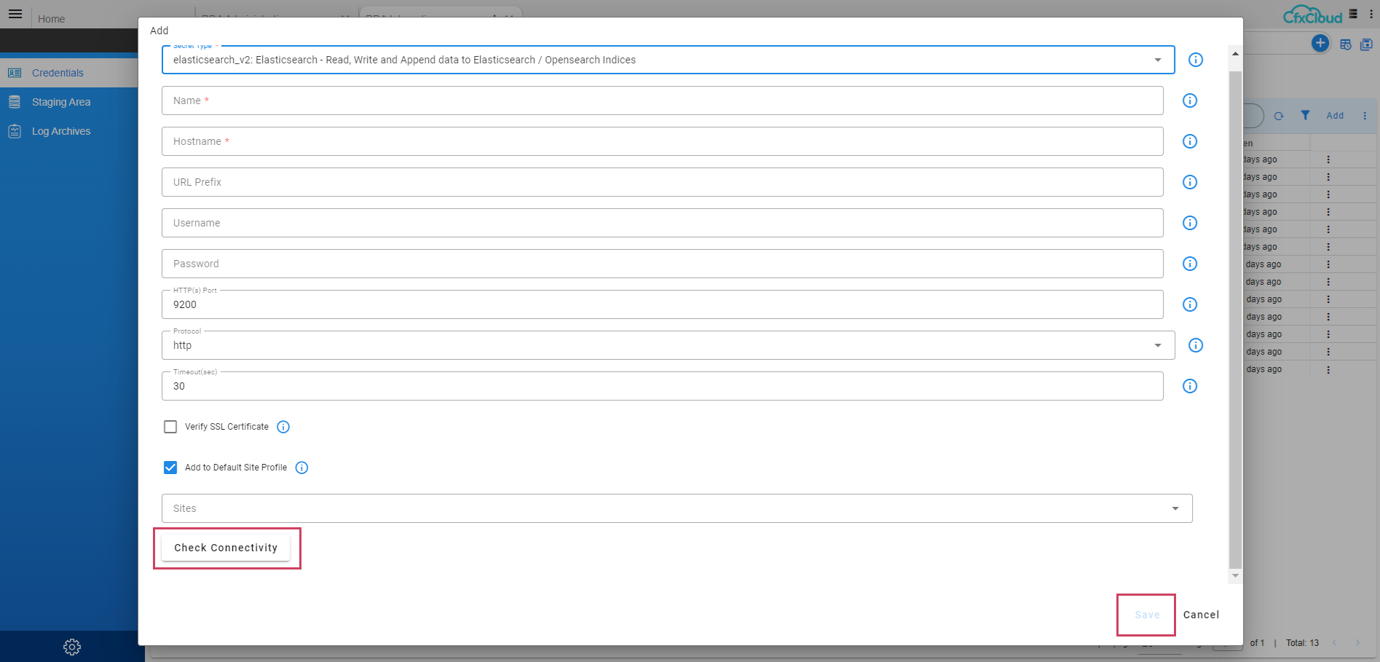Image resolution: width=1380 pixels, height=662 pixels.
Task: Cancel the Add credential dialog
Action: (1201, 614)
